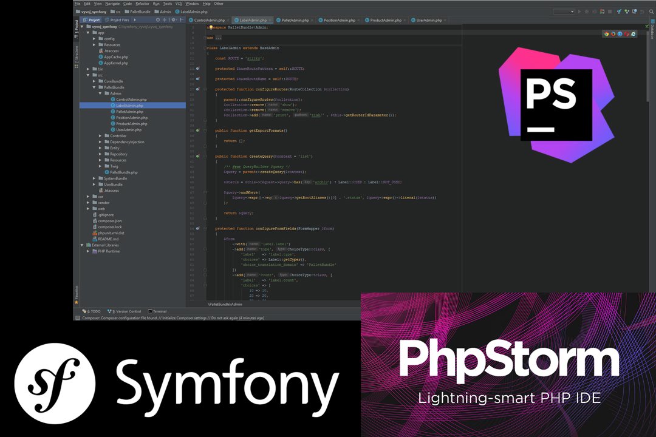Click Admin breadcrumb in navigation bar
The height and width of the screenshot is (437, 656).
coord(163,12)
